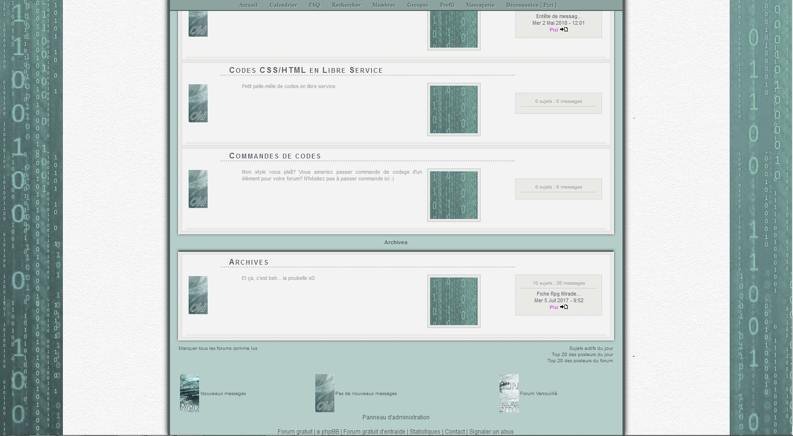Open the Panneau d'administration link

[x=396, y=417]
